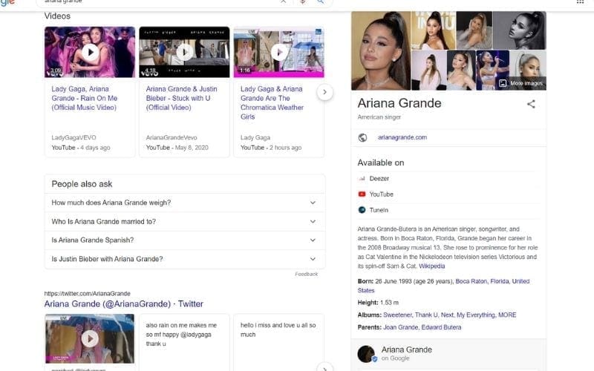This screenshot has width=594, height=371.
Task: Open the large Ariana Grande portrait image
Action: pyautogui.click(x=381, y=50)
